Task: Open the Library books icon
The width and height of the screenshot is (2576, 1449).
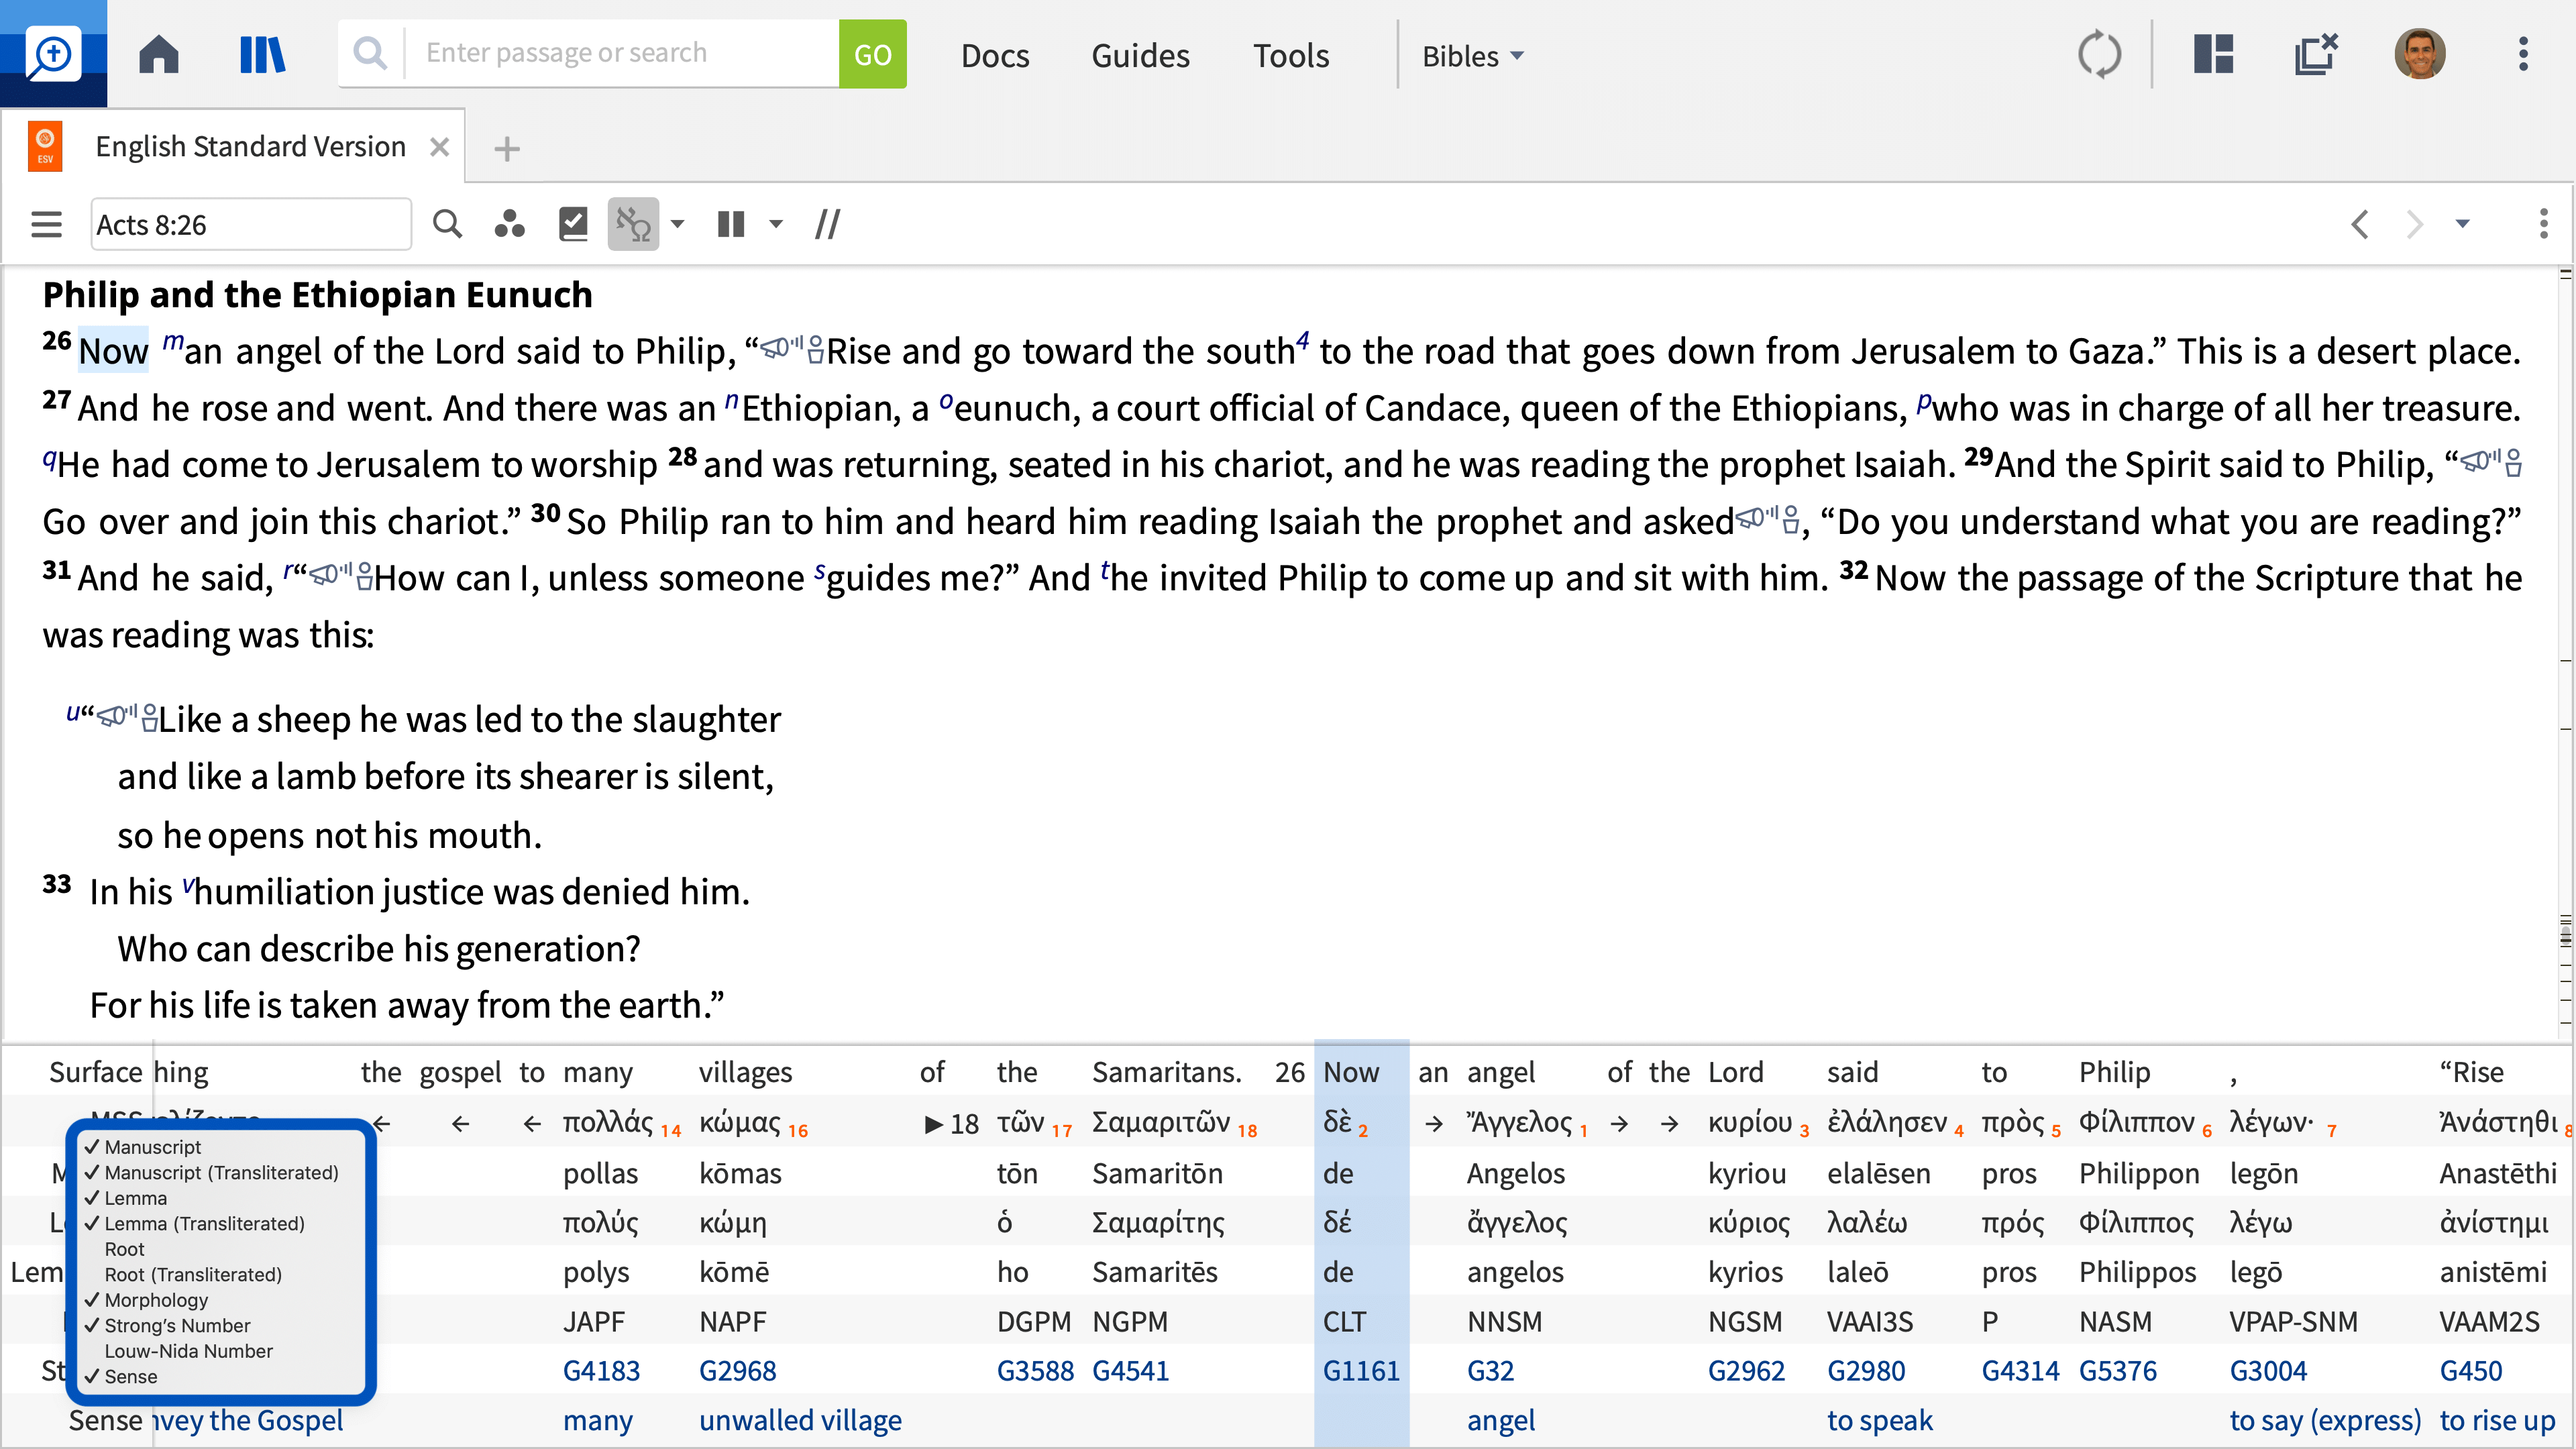Action: pyautogui.click(x=262, y=55)
